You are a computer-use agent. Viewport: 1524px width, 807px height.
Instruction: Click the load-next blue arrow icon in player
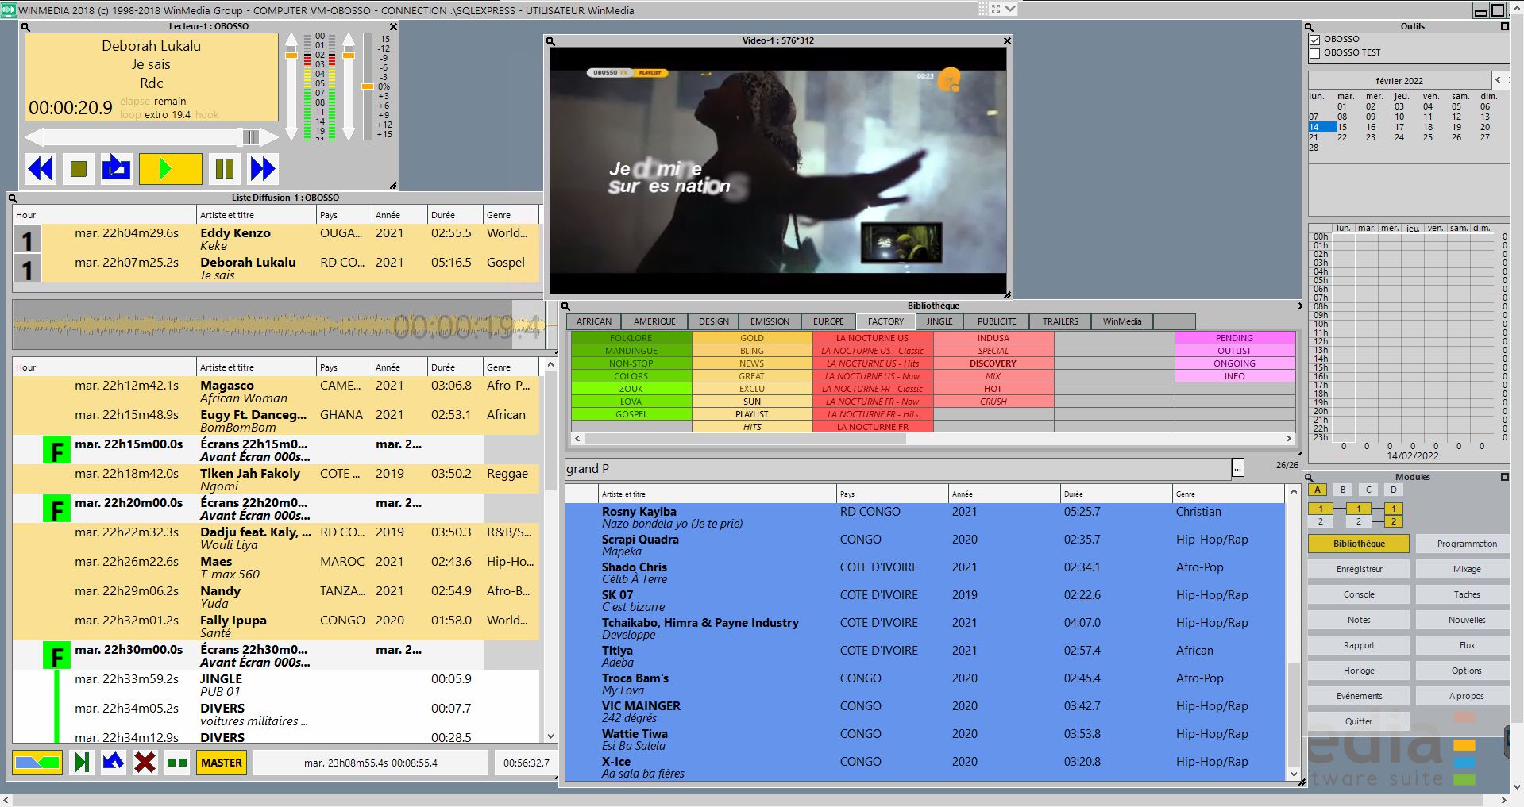coord(116,168)
